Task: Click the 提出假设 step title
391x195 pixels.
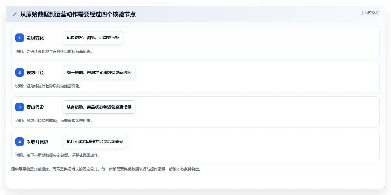Action: (x=35, y=107)
